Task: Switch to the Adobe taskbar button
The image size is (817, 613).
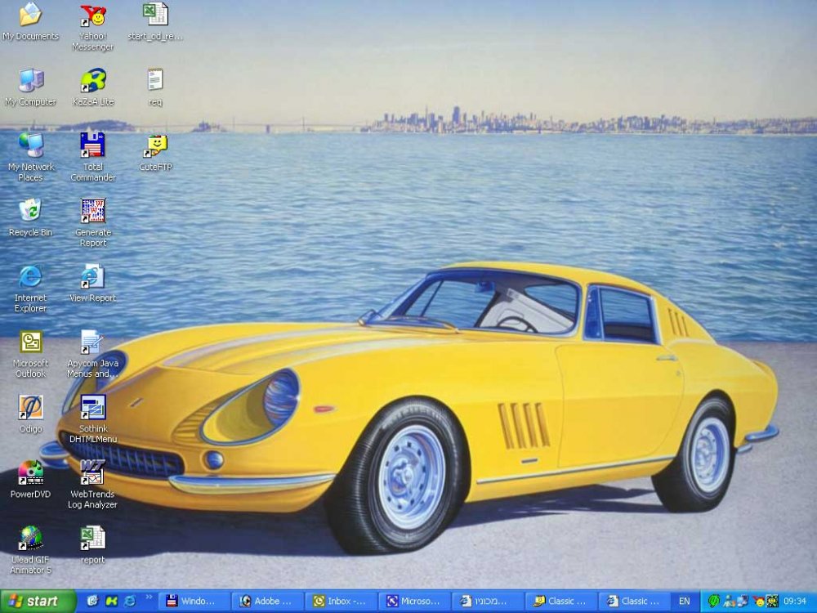Action: click(268, 601)
